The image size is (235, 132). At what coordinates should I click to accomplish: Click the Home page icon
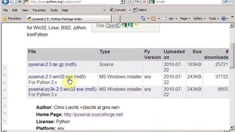click(x=143, y=19)
